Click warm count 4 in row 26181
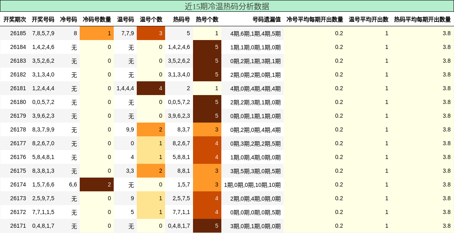454x233 pixels. [151, 88]
